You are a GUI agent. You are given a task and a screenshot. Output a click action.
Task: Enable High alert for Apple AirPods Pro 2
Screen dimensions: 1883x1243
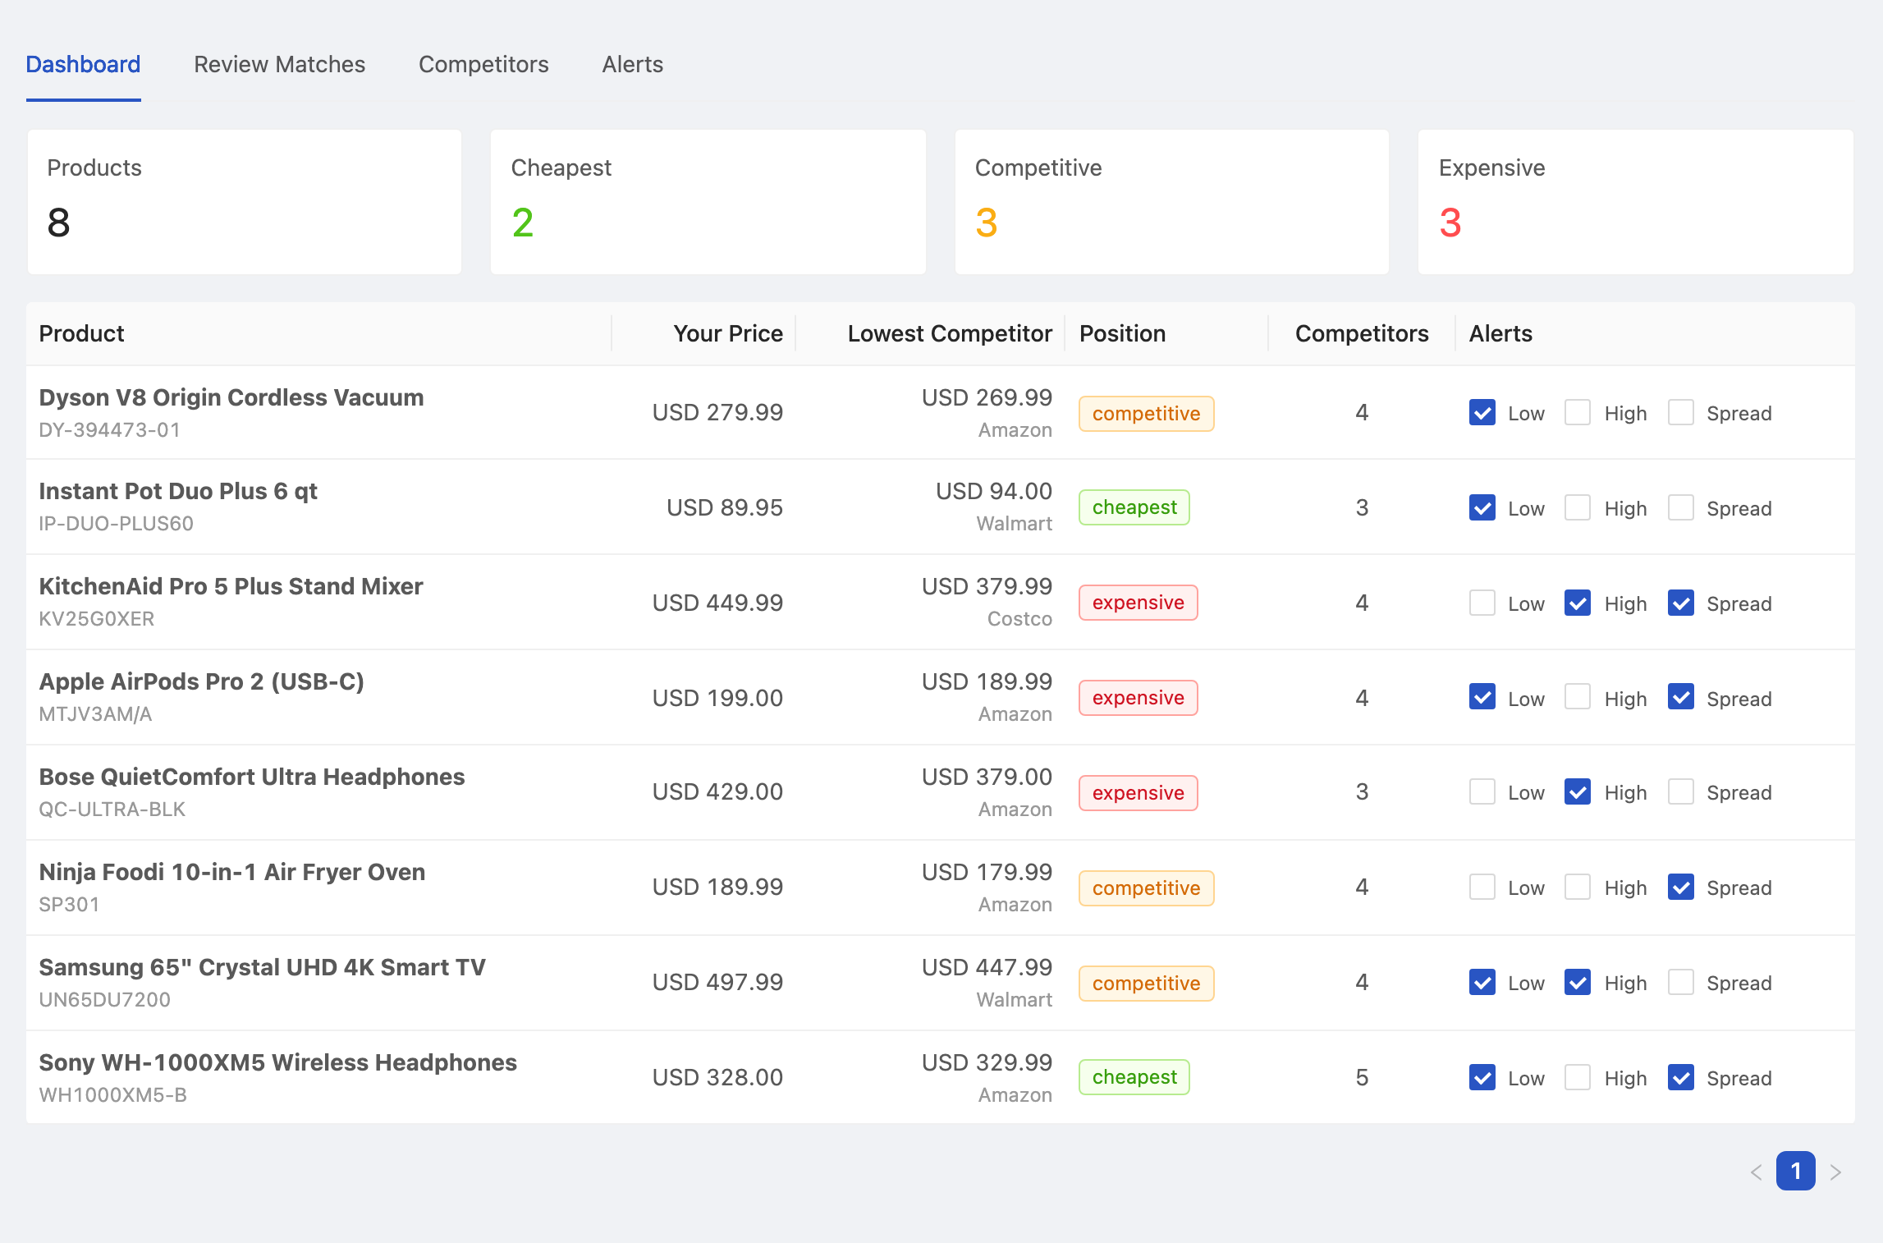coord(1577,697)
